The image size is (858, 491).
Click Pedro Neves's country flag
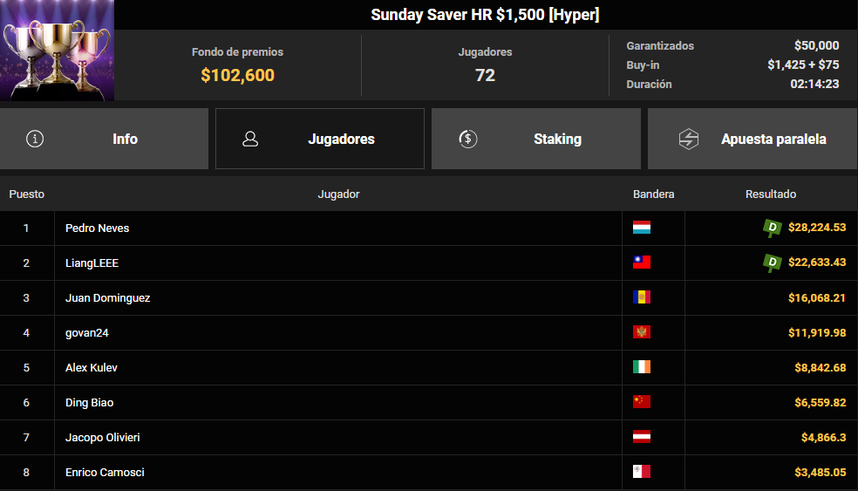pyautogui.click(x=642, y=228)
